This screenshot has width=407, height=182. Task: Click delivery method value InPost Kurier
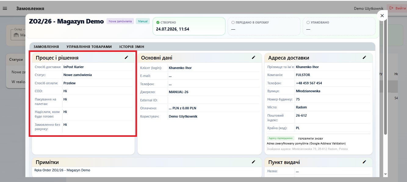coord(74,67)
